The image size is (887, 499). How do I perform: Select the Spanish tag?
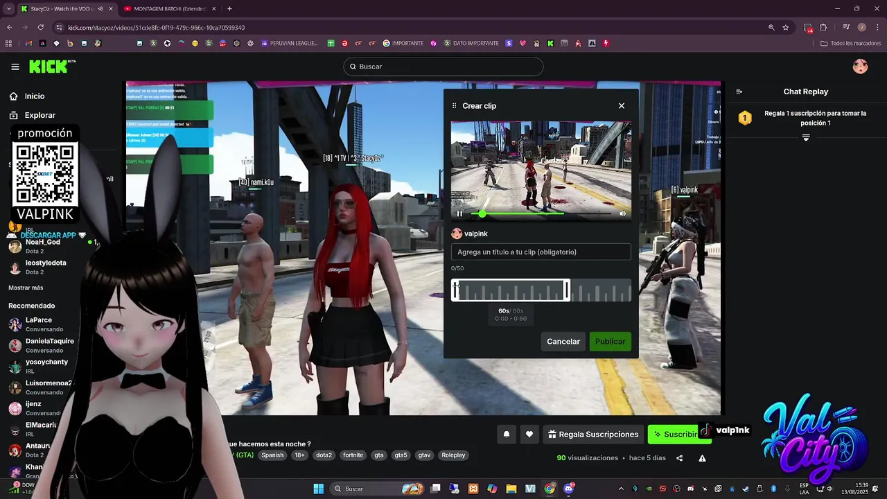click(272, 455)
